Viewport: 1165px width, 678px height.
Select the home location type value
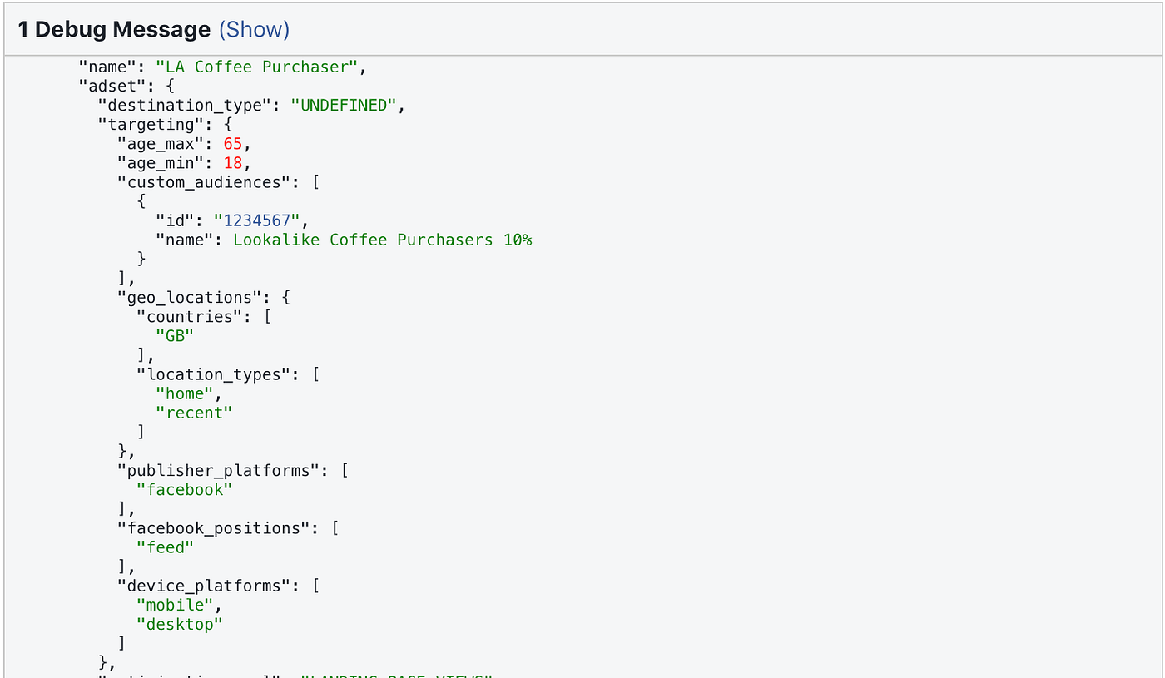click(185, 393)
